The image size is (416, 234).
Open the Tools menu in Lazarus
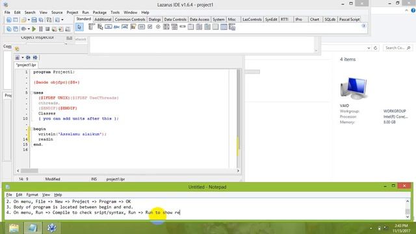point(115,12)
